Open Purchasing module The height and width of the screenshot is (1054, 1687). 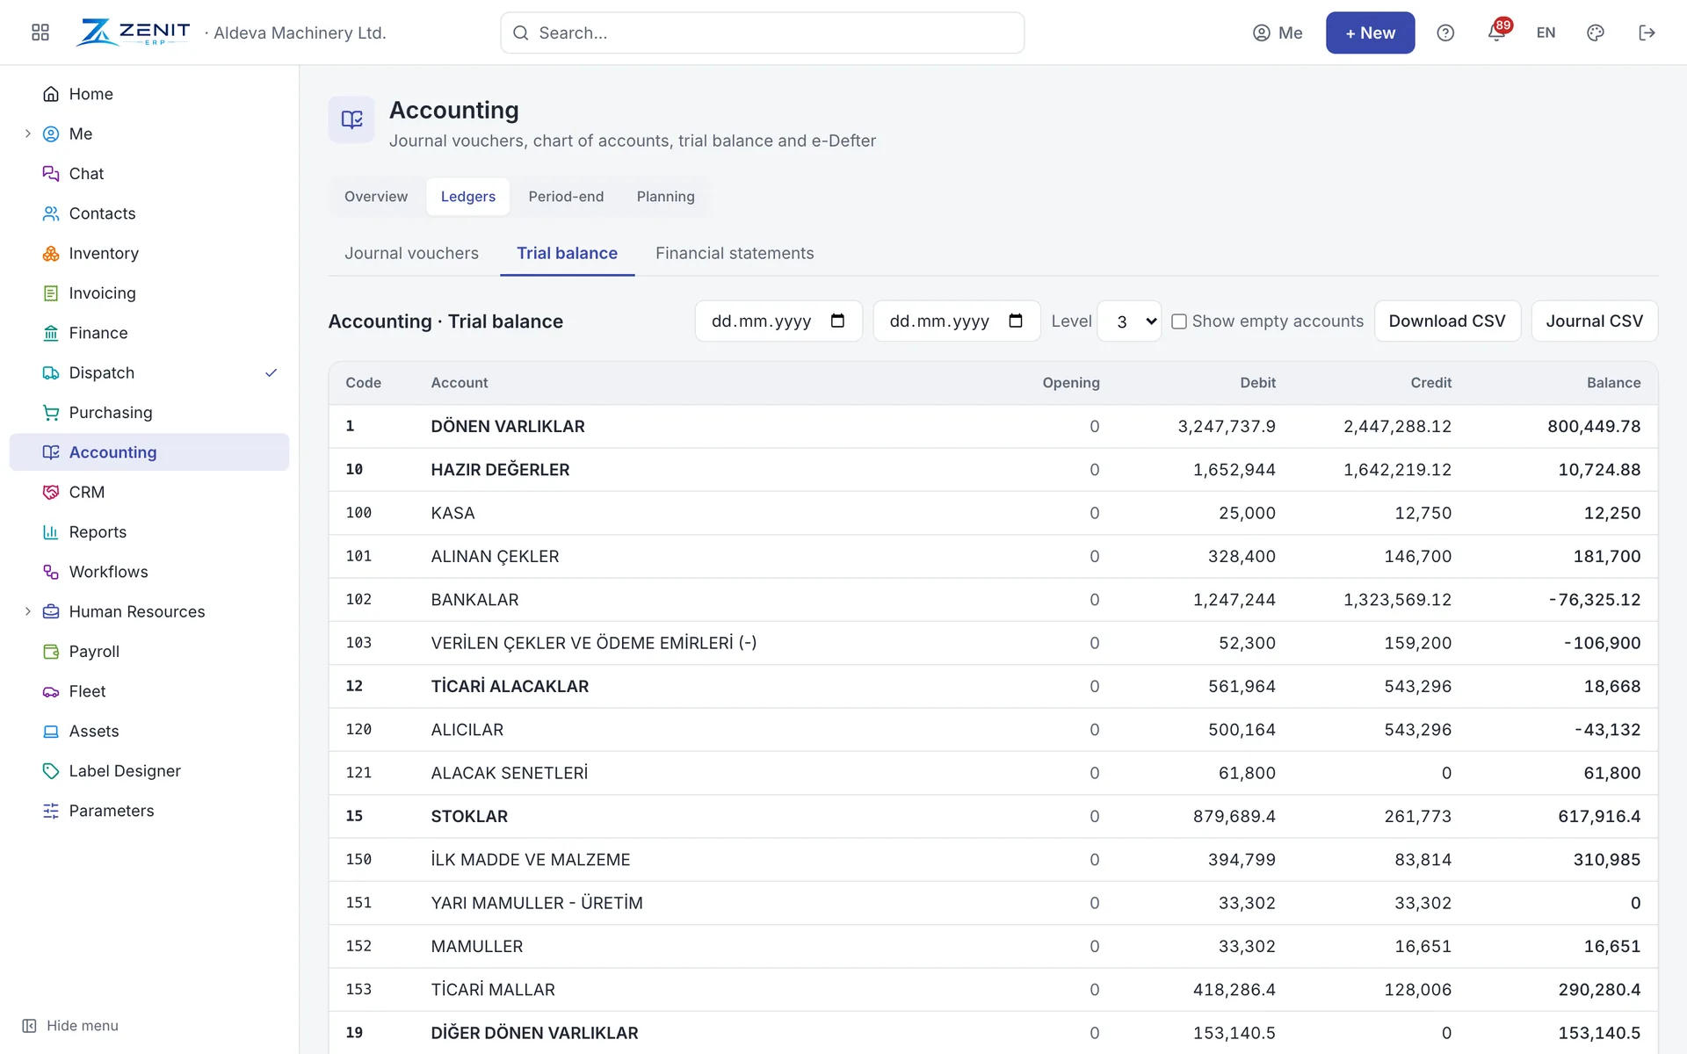pyautogui.click(x=149, y=413)
